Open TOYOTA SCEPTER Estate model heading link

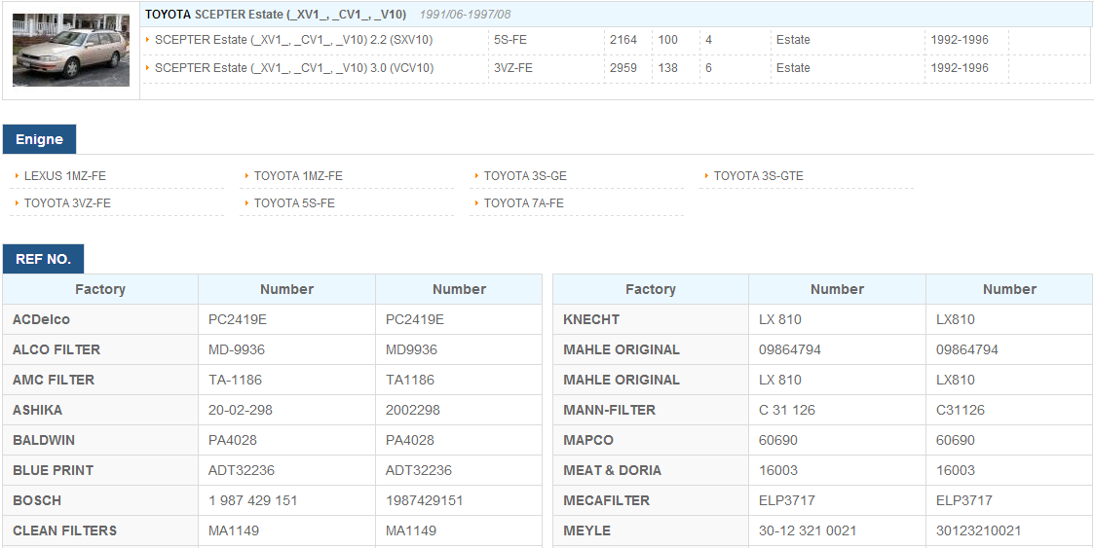point(276,14)
